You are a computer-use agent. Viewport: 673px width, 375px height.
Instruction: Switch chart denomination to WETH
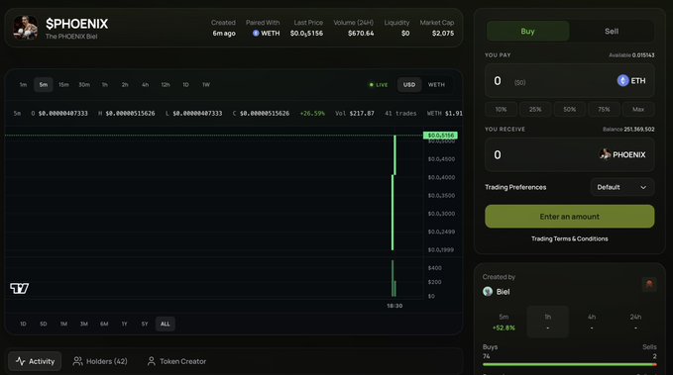[x=436, y=85]
